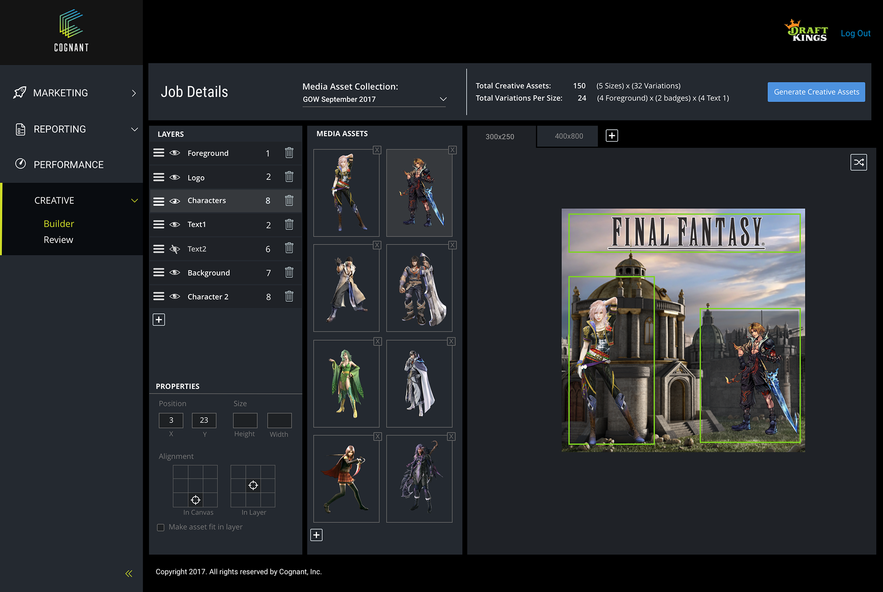Hide the Background layer
Image resolution: width=883 pixels, height=592 pixels.
[x=175, y=272]
